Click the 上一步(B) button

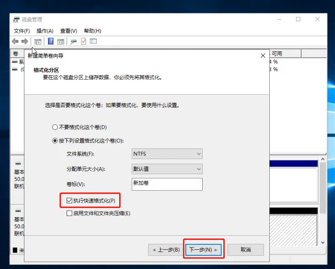(x=166, y=250)
